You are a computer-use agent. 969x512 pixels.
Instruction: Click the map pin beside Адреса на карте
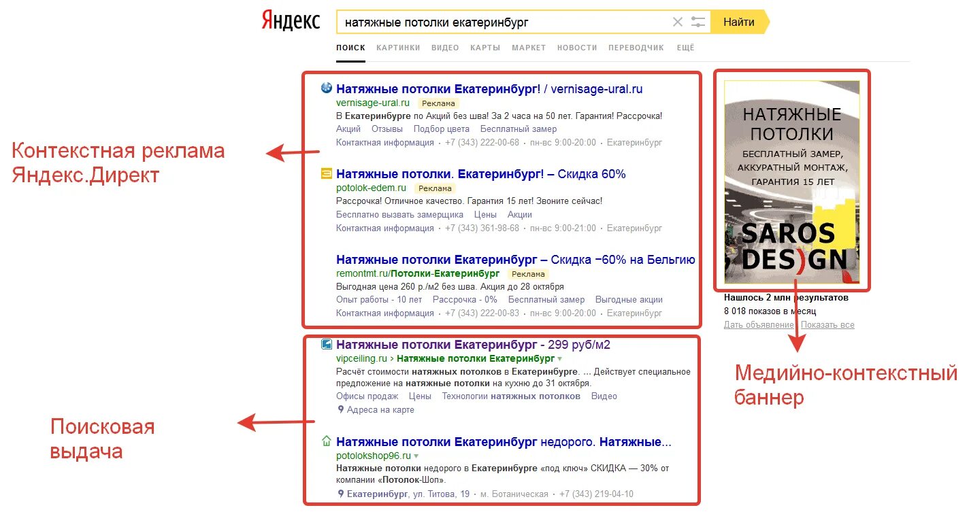(x=340, y=410)
